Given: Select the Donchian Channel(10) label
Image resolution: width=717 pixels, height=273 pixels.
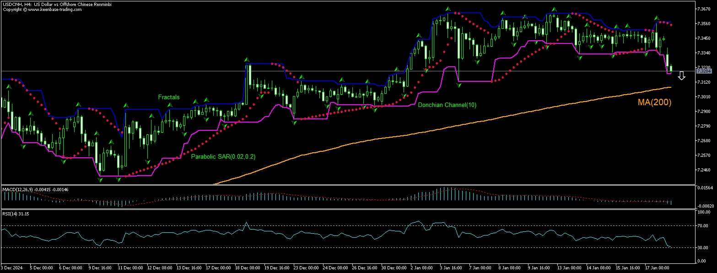Looking at the screenshot, I should point(447,105).
